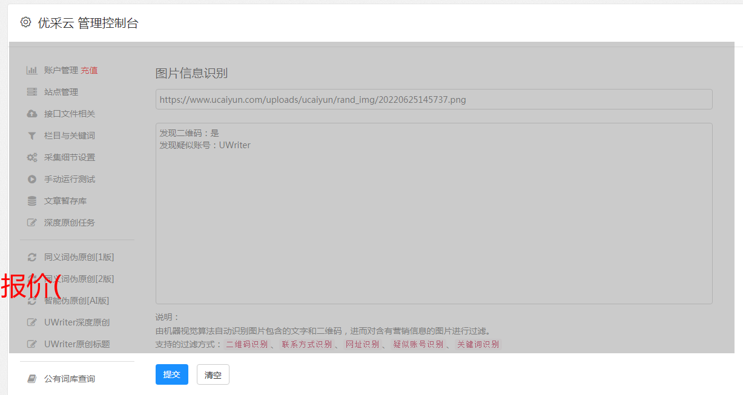Click the edit icon for 深度原创任务
This screenshot has height=395, width=743.
32,223
